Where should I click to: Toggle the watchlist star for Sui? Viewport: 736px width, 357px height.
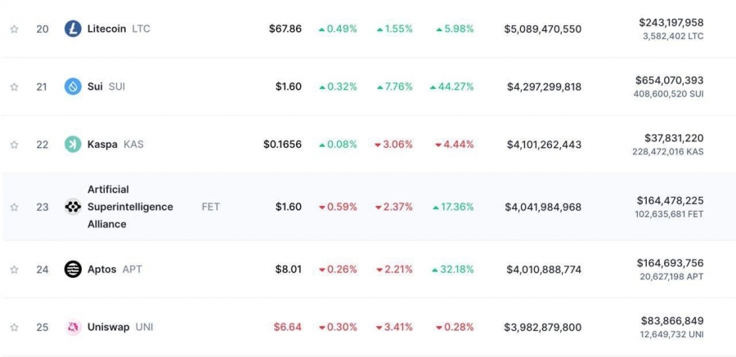pyautogui.click(x=14, y=87)
